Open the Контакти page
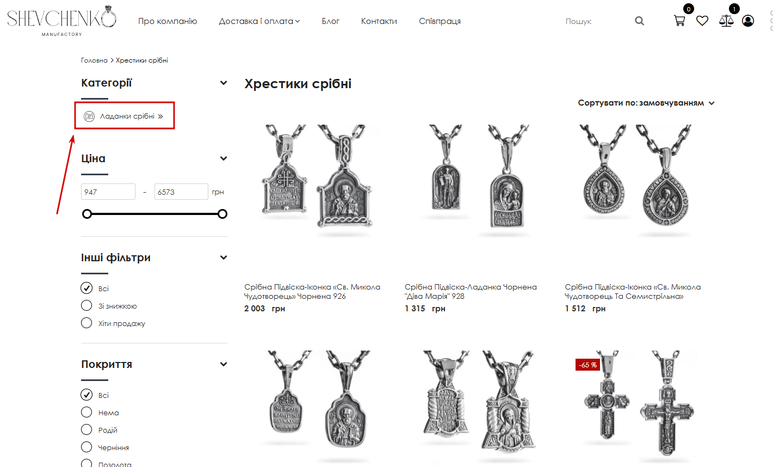This screenshot has height=467, width=773. (x=379, y=21)
